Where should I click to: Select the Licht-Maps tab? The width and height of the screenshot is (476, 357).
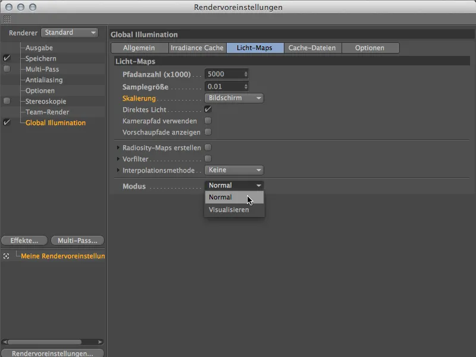tap(255, 48)
